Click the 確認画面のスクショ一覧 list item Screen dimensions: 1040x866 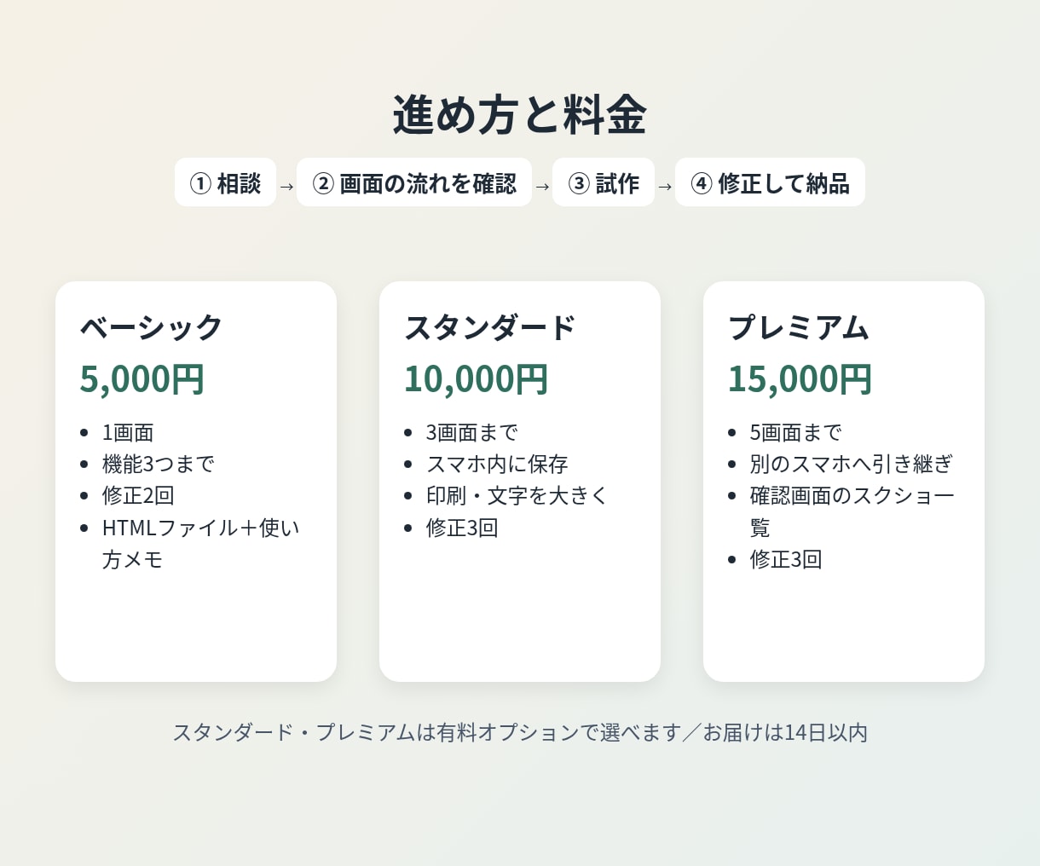[852, 512]
